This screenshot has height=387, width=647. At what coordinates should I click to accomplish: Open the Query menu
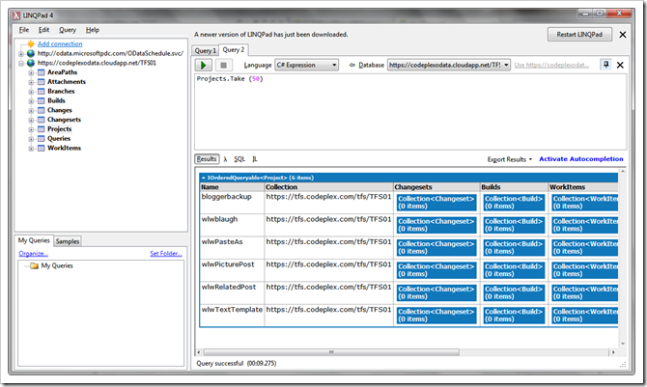pos(68,30)
